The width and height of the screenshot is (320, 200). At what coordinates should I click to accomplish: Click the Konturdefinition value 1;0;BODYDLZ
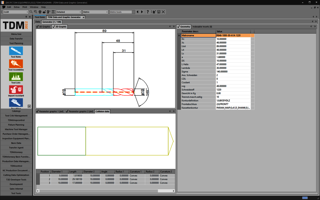(233, 101)
